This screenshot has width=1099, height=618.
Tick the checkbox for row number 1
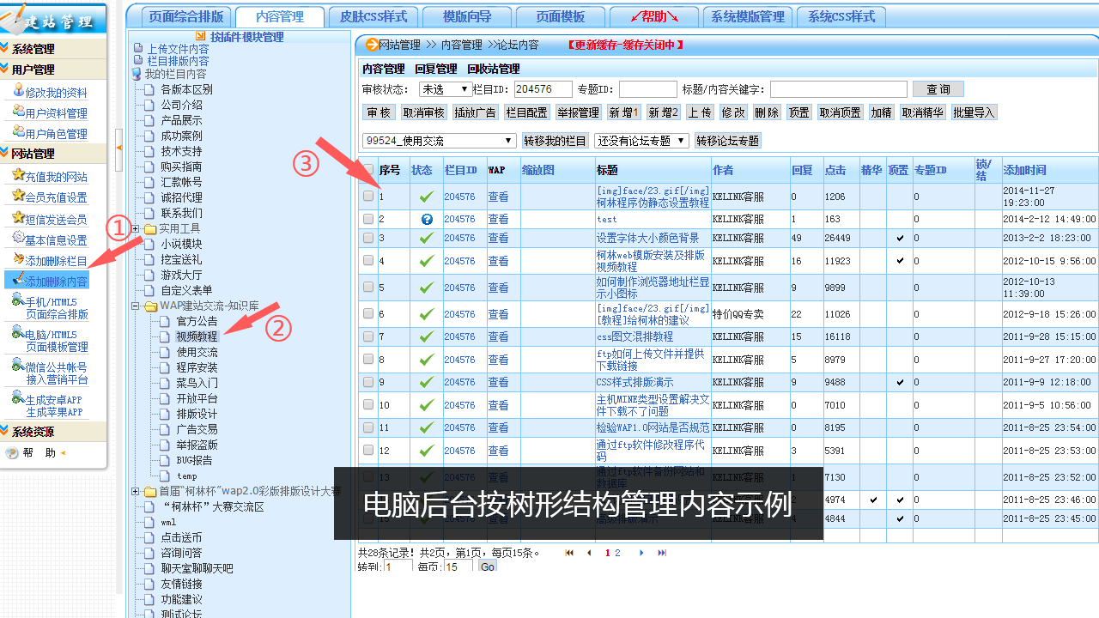(368, 197)
